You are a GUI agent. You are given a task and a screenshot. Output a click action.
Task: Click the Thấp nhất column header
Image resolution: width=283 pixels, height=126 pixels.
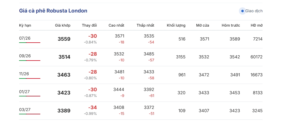[146, 25]
